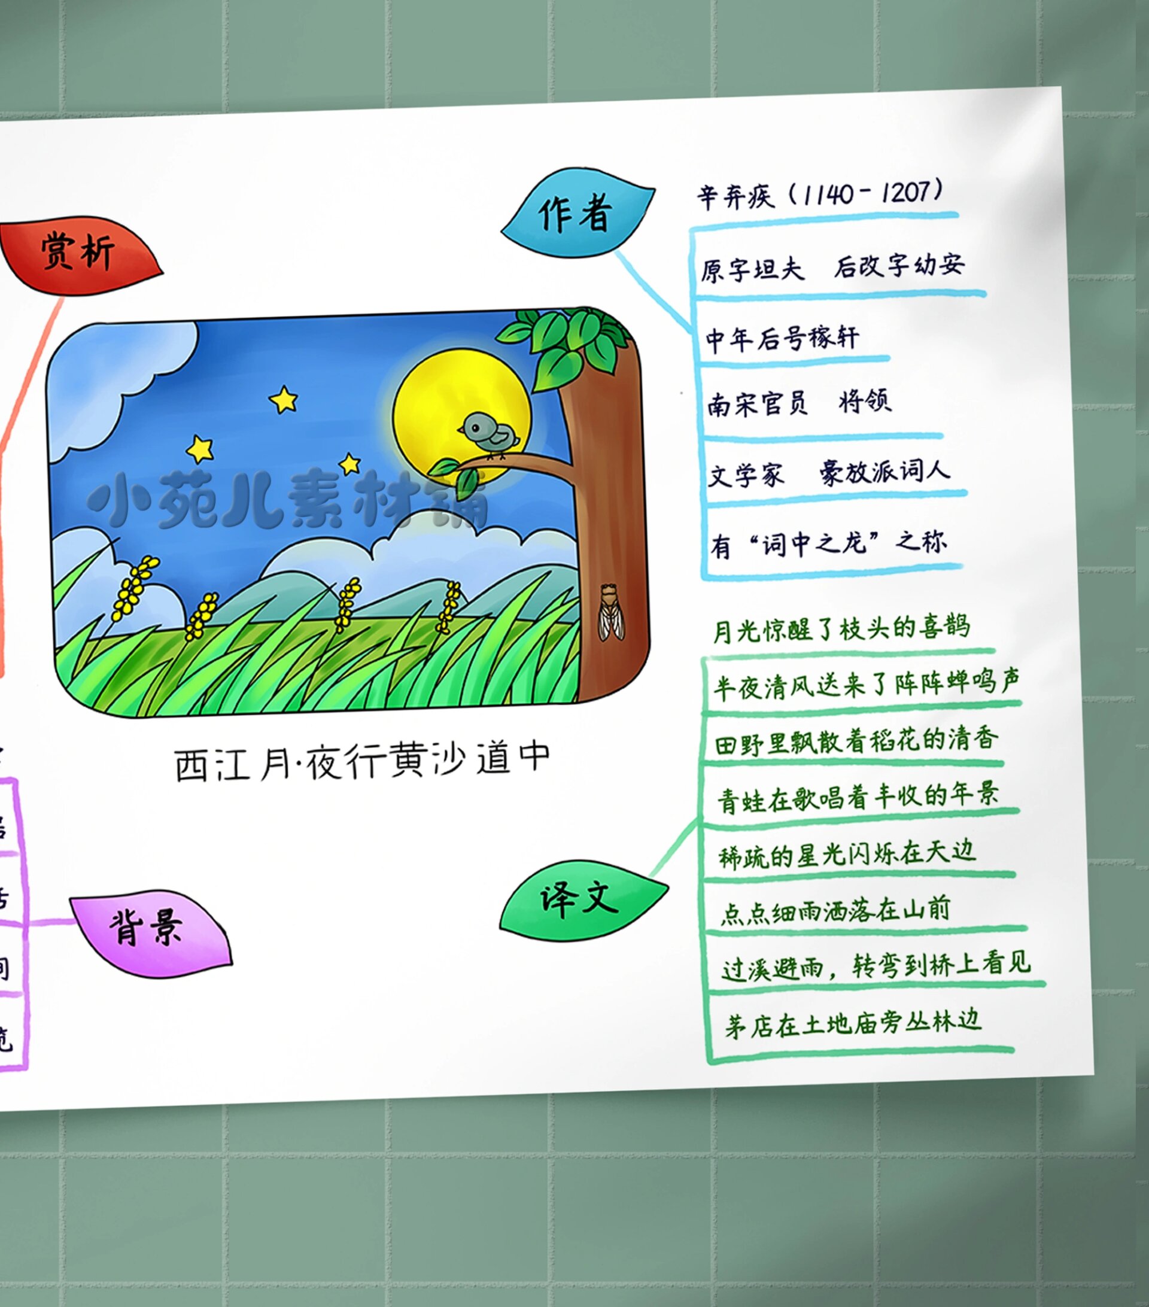
Task: Click the text 有"词中之龙"之称
Action: tap(829, 543)
